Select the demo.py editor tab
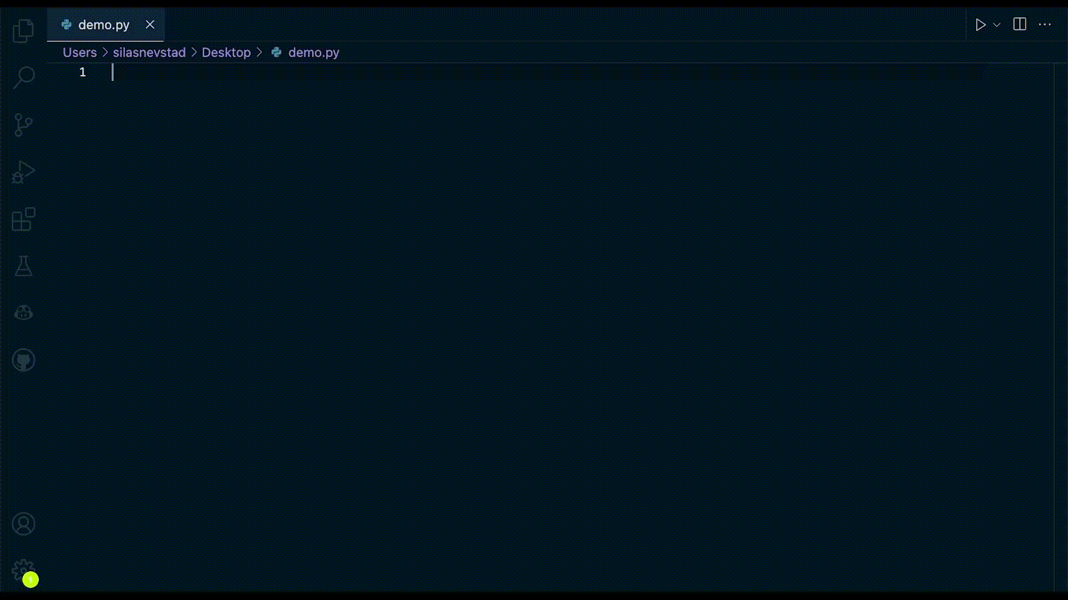This screenshot has width=1068, height=600. tap(103, 25)
